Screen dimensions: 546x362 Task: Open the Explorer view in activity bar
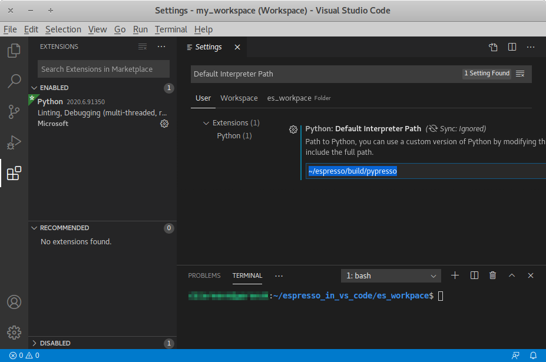click(14, 51)
